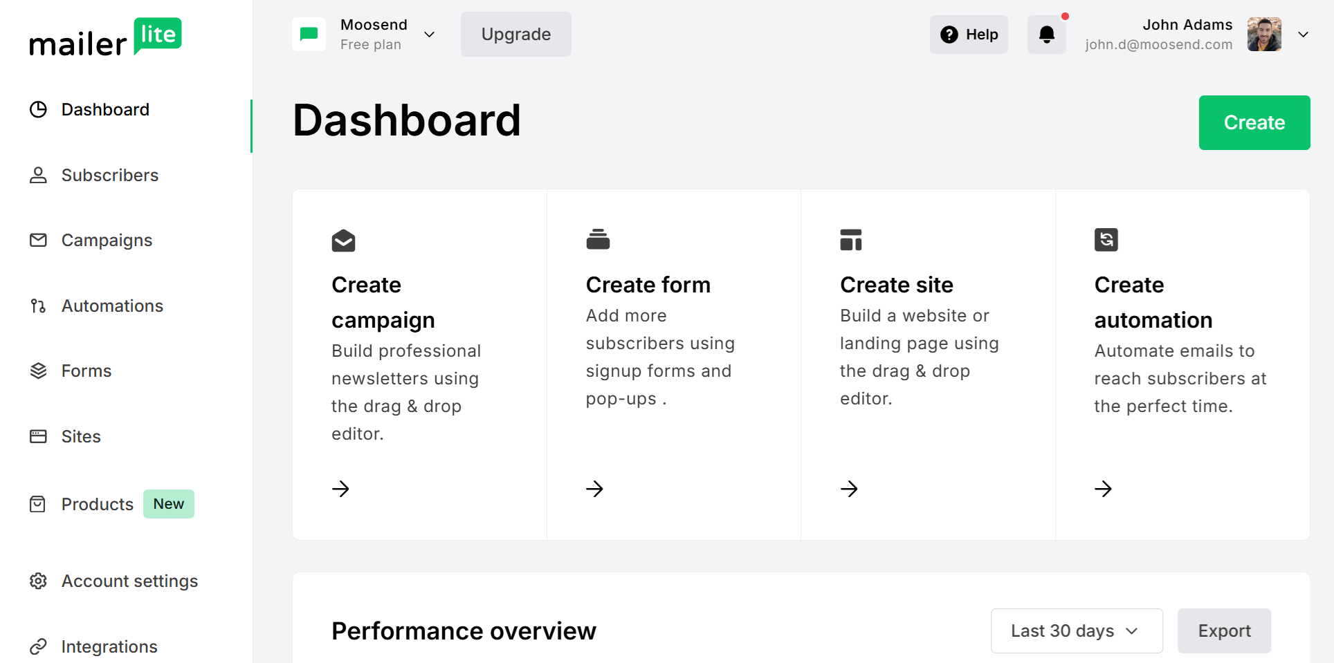The height and width of the screenshot is (663, 1334).
Task: Click the Export button in Performance overview
Action: click(x=1224, y=631)
